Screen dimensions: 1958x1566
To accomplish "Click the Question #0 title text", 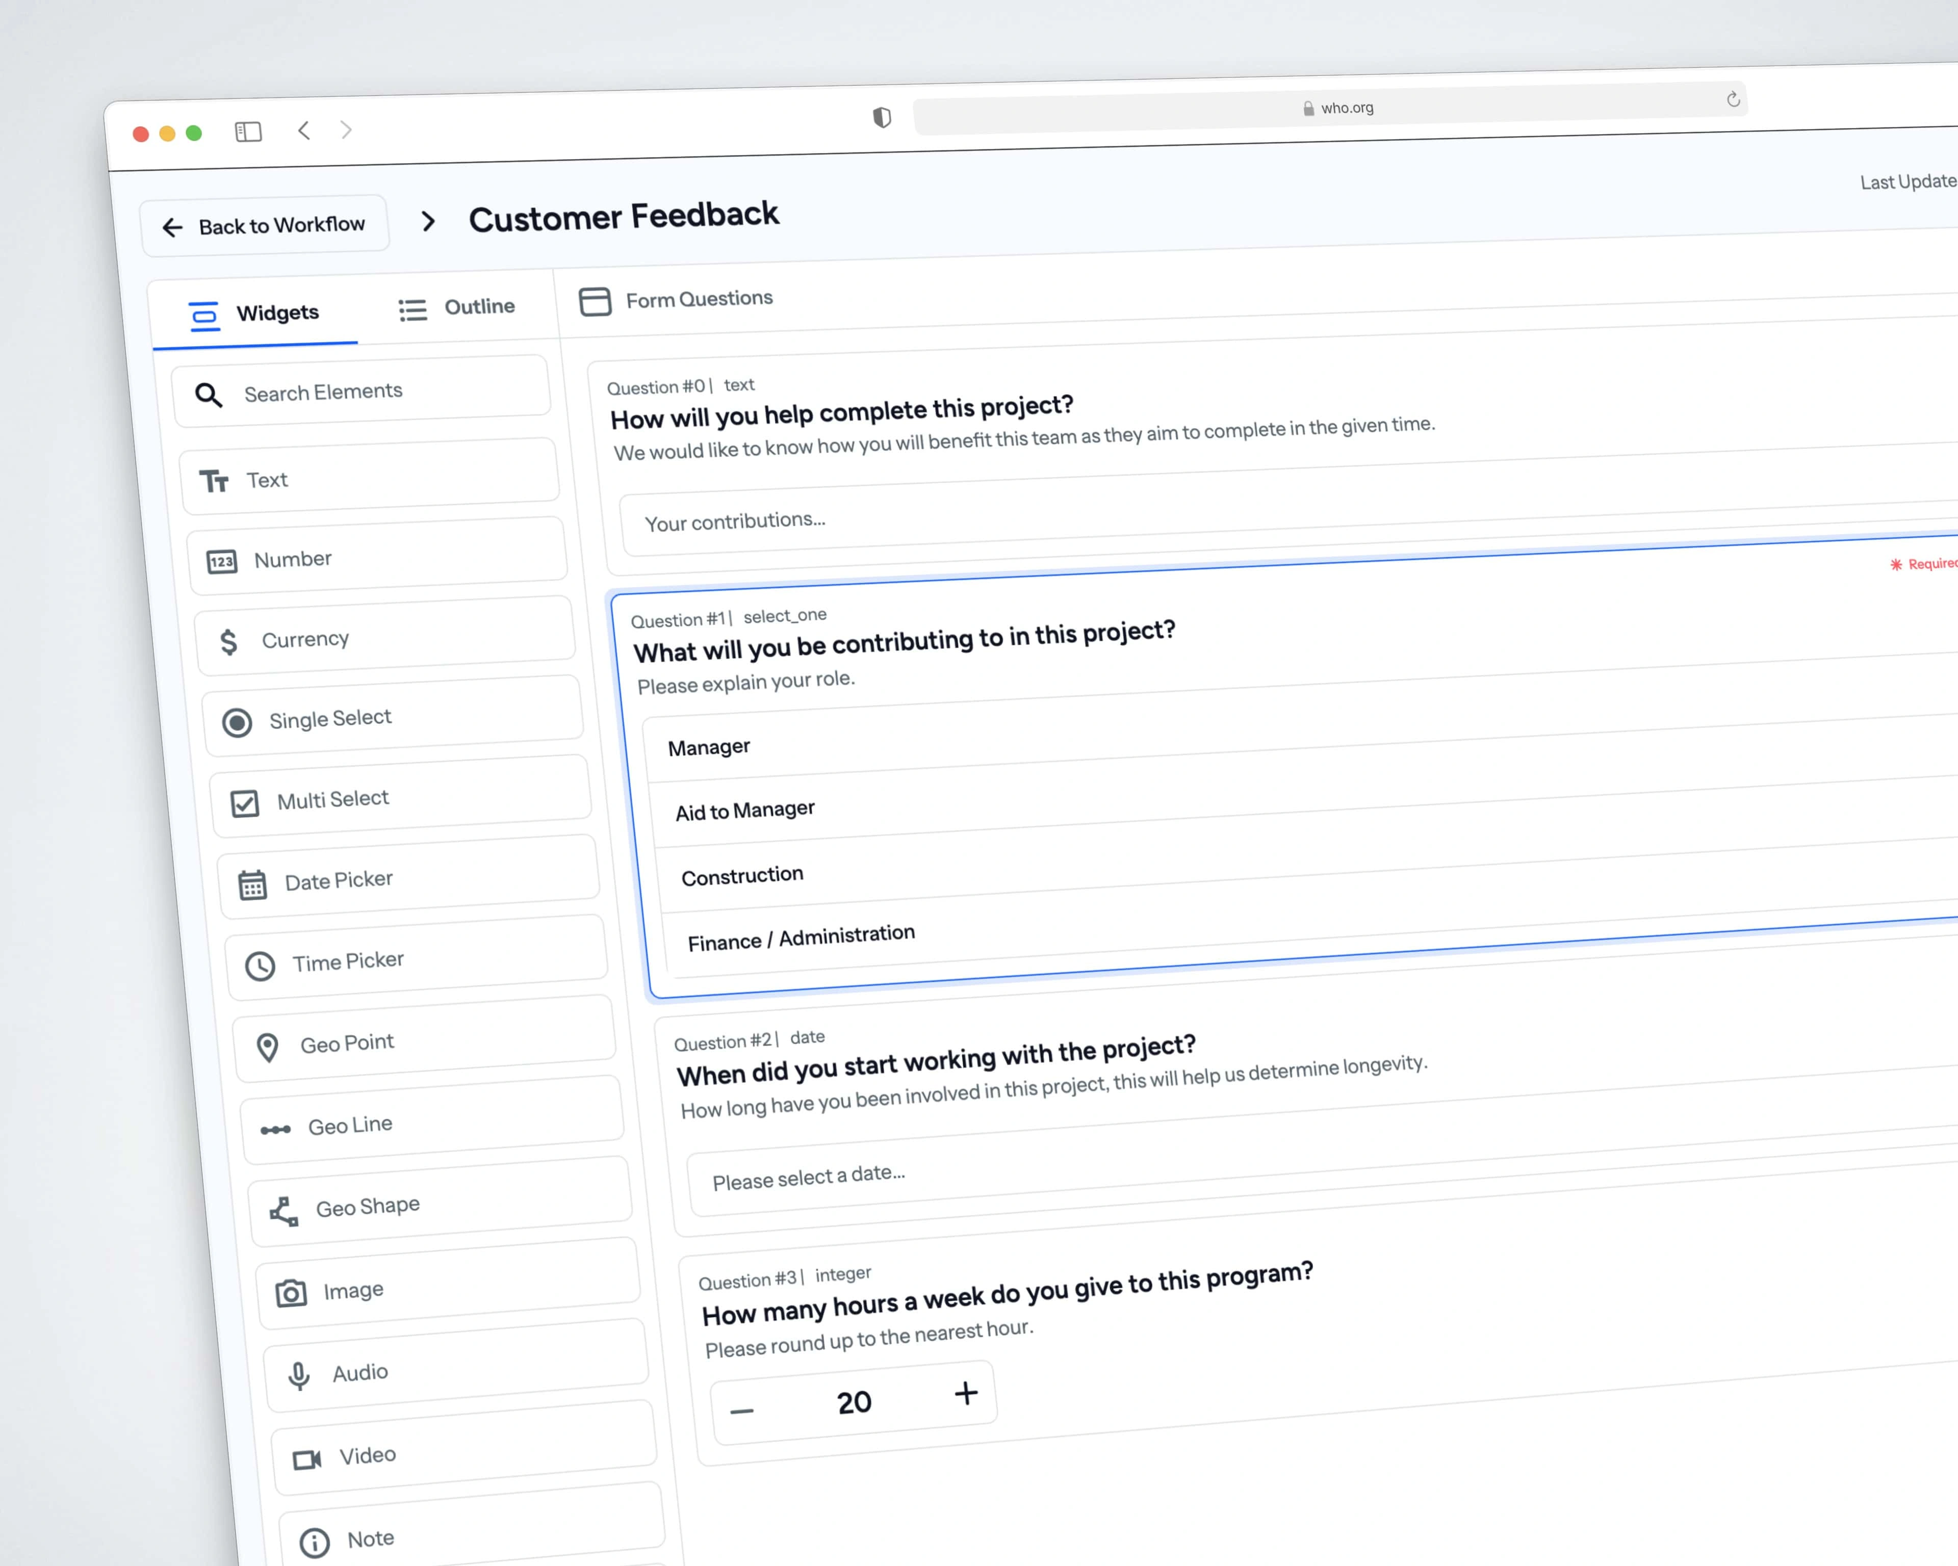I will click(841, 412).
